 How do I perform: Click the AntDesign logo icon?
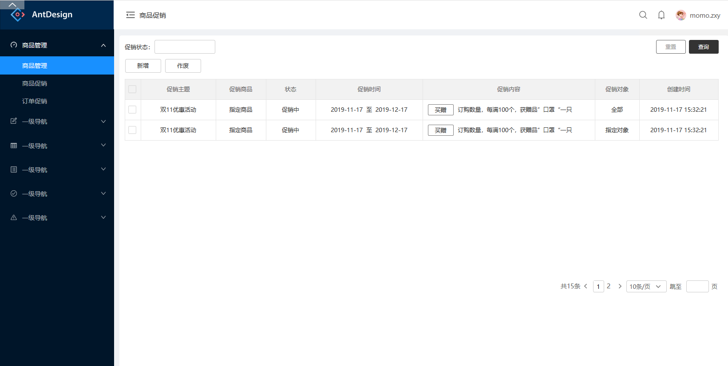click(17, 15)
